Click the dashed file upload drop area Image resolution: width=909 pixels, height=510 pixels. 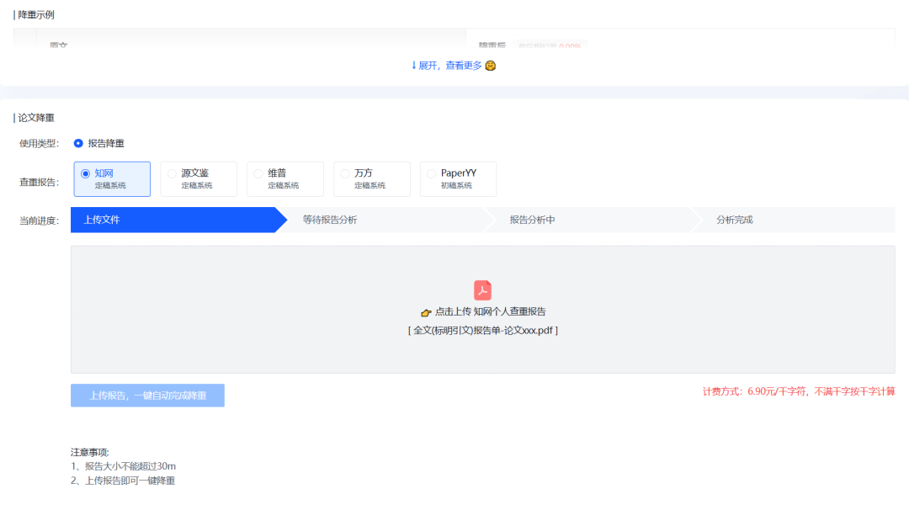(483, 310)
